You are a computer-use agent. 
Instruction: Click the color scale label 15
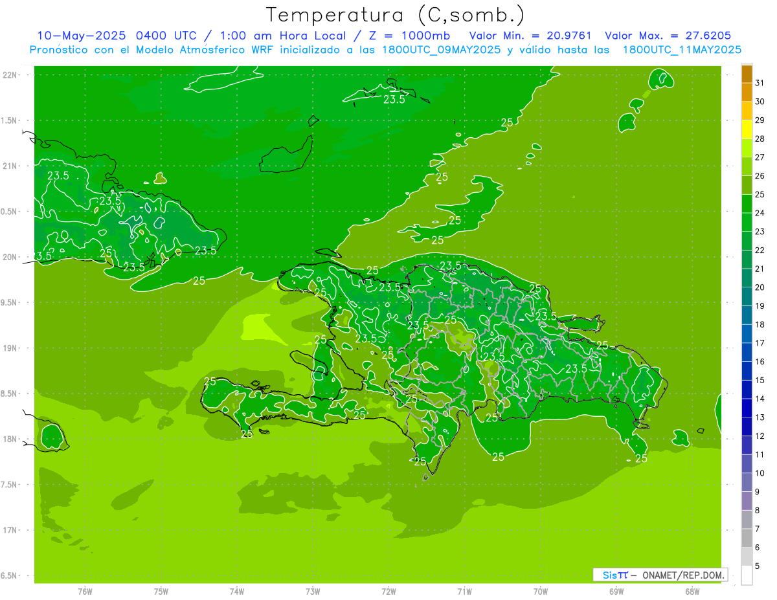(760, 380)
